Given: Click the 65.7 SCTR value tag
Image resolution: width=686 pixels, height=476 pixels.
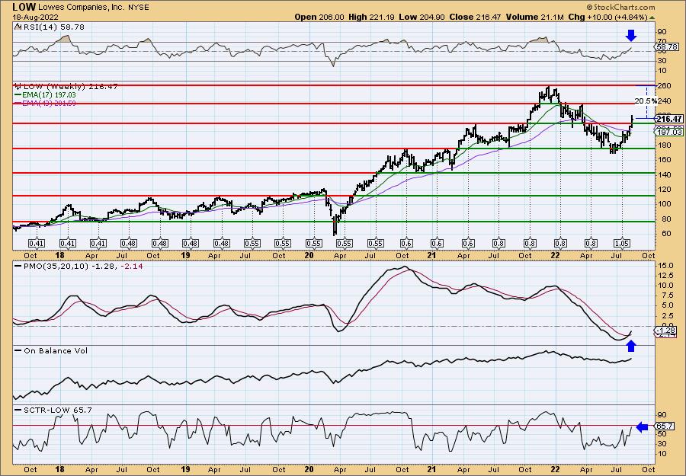Looking at the screenshot, I should click(x=665, y=426).
